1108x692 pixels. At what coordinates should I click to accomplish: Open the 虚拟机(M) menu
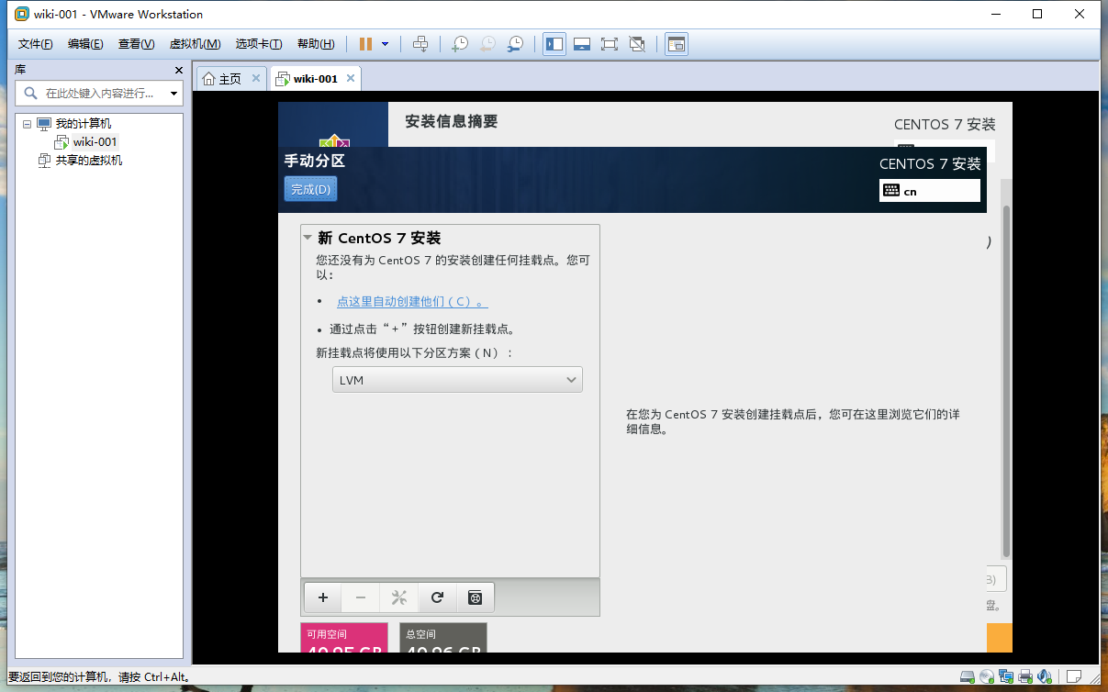tap(195, 44)
